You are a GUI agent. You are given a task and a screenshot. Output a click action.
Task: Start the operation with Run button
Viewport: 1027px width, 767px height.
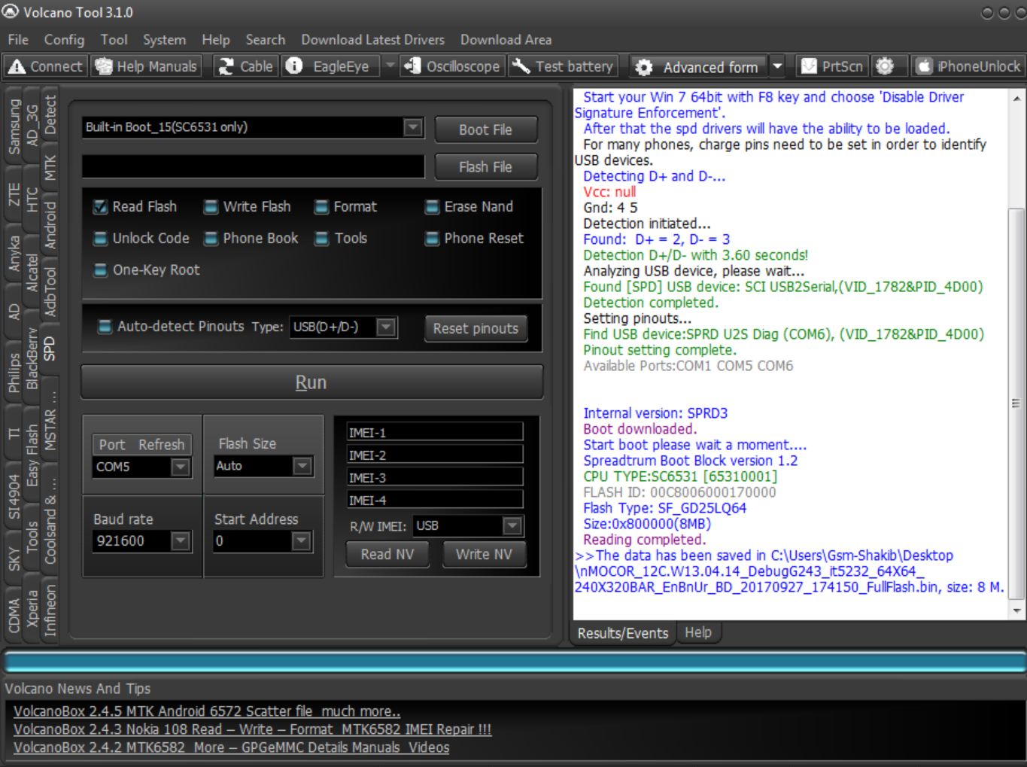(x=311, y=382)
